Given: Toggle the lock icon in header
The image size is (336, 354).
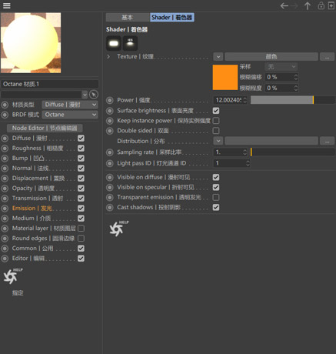Looking at the screenshot, I should pyautogui.click(x=321, y=5).
